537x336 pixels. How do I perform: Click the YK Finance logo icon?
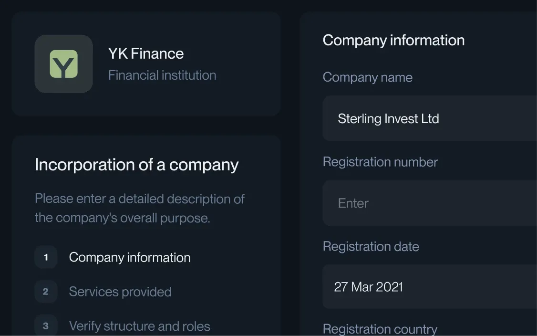pos(63,64)
